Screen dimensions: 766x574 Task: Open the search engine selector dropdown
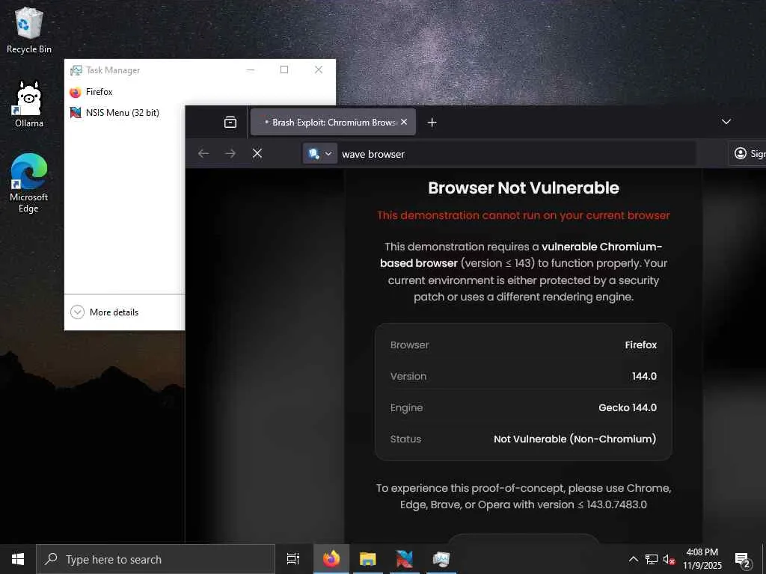click(320, 154)
